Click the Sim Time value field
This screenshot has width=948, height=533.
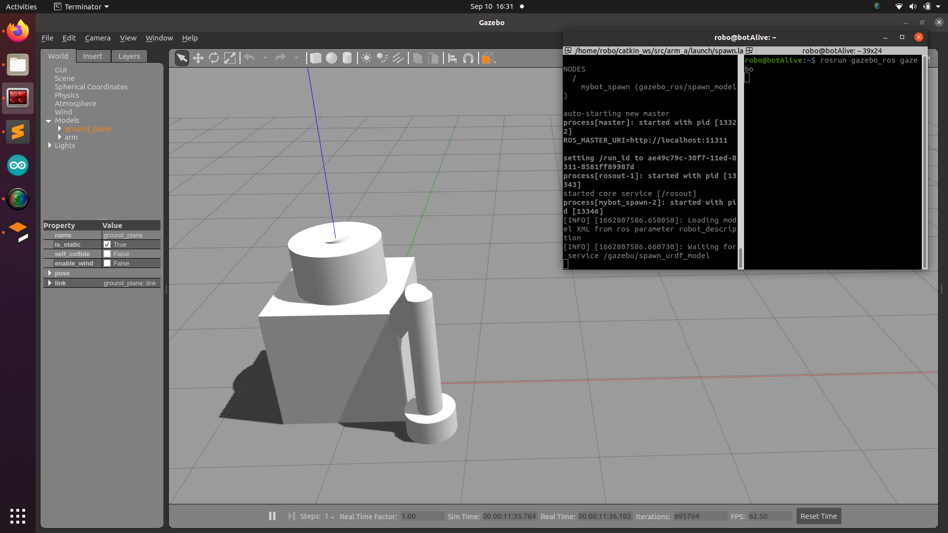pyautogui.click(x=510, y=516)
